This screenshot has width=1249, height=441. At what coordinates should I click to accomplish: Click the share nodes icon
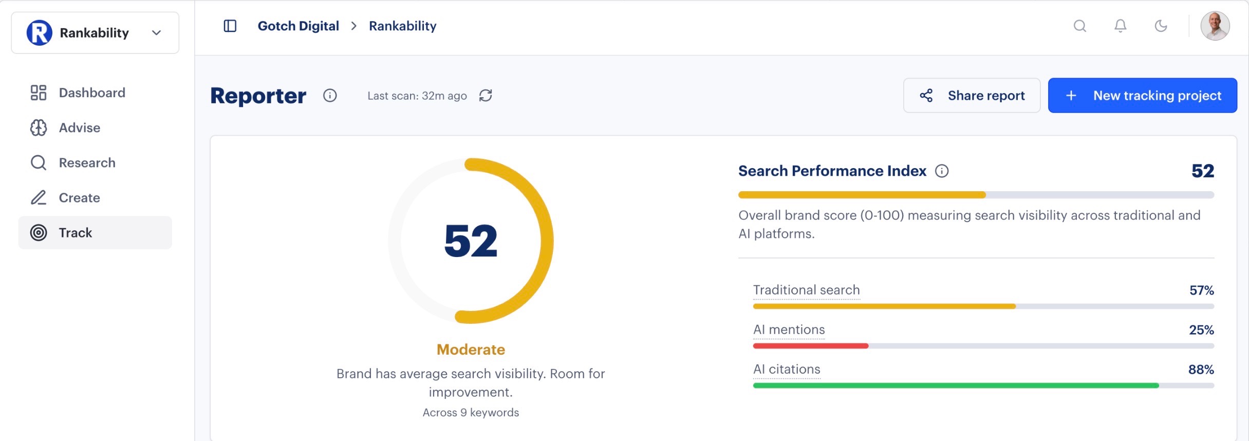(926, 96)
